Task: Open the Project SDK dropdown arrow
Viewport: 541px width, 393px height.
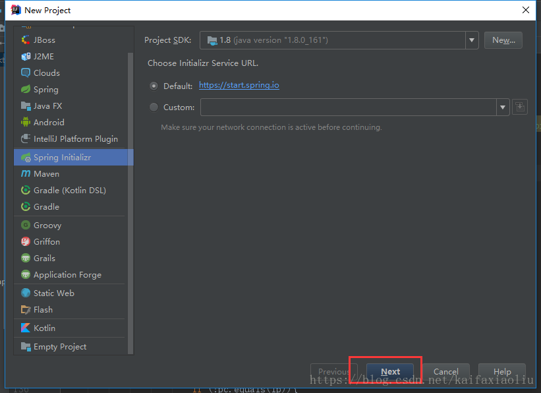Action: tap(472, 40)
